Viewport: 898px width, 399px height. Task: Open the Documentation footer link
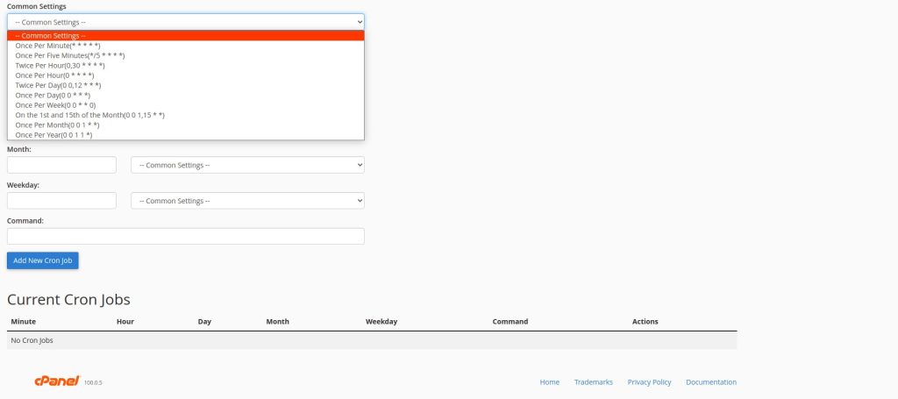(x=710, y=382)
